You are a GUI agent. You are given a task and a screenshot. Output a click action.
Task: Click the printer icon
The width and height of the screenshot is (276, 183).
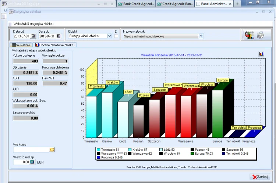(260, 35)
